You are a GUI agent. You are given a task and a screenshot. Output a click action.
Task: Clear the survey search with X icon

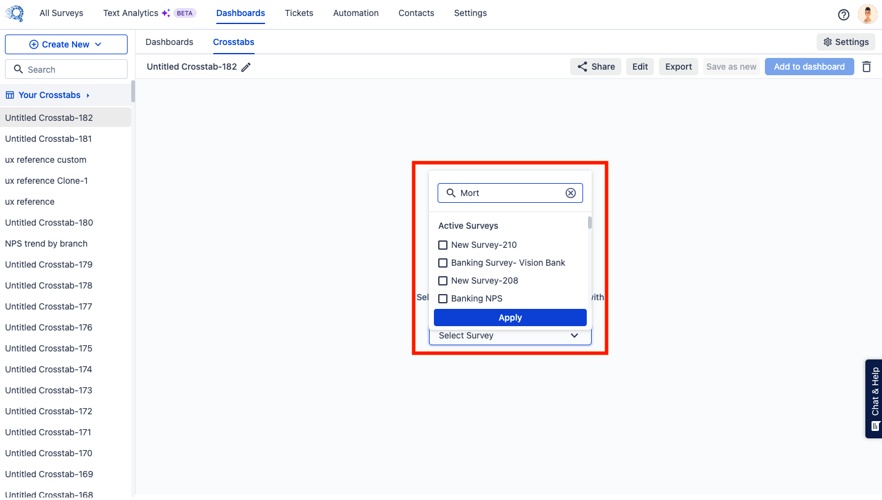[x=571, y=193]
